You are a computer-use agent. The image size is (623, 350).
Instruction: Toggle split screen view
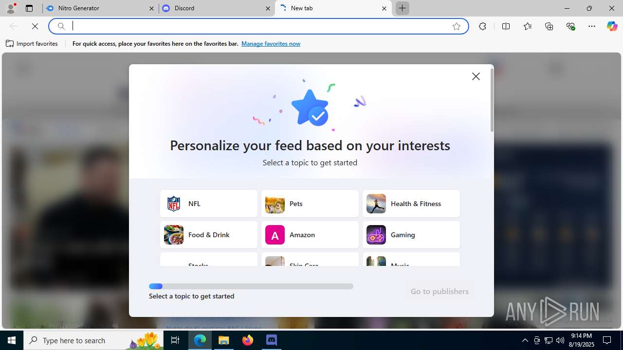506,26
